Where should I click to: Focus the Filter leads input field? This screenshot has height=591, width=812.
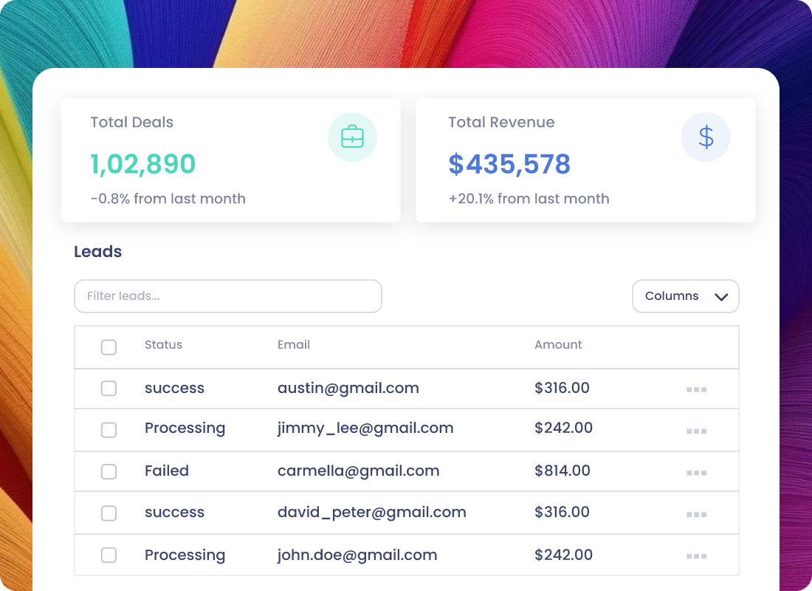coord(228,296)
